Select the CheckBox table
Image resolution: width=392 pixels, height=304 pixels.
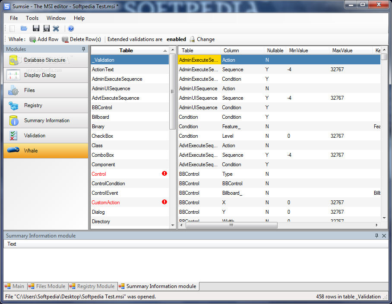[130, 136]
